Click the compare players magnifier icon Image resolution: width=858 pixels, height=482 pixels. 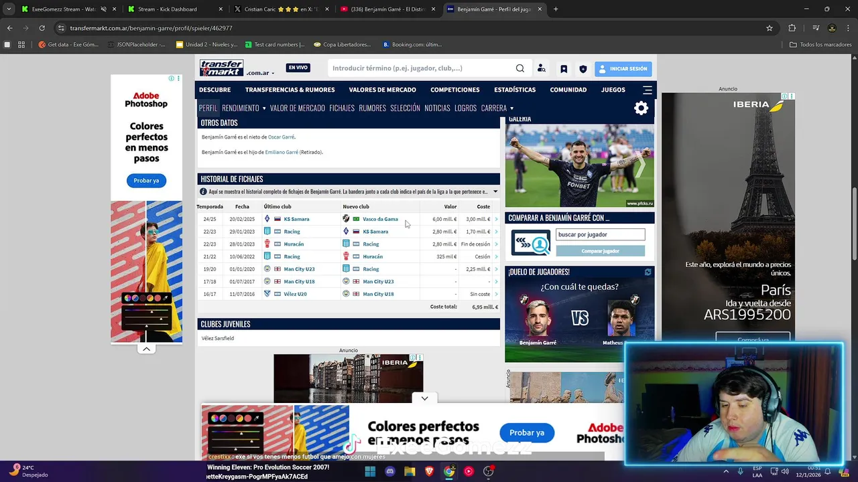pos(531,243)
